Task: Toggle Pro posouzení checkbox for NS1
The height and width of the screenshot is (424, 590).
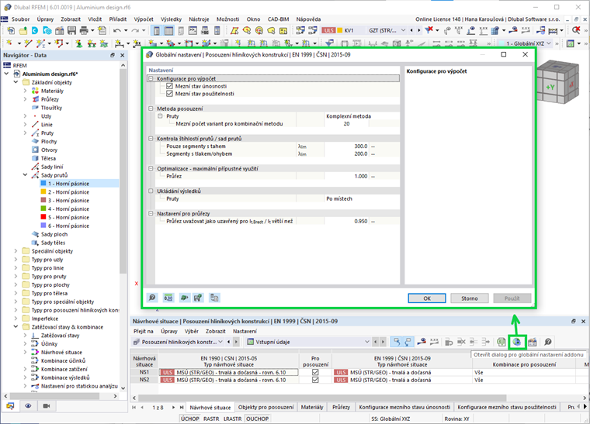Action: coord(315,372)
